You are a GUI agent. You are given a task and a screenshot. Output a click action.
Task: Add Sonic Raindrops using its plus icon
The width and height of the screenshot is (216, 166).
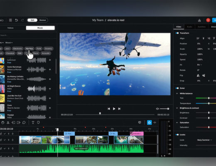click(x=50, y=69)
